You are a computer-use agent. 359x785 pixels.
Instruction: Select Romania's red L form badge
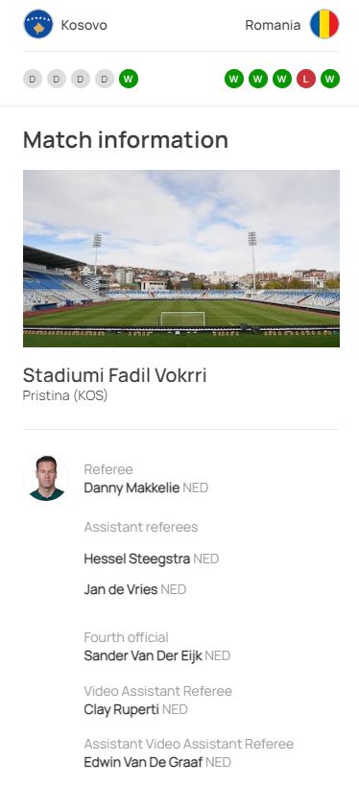coord(306,79)
